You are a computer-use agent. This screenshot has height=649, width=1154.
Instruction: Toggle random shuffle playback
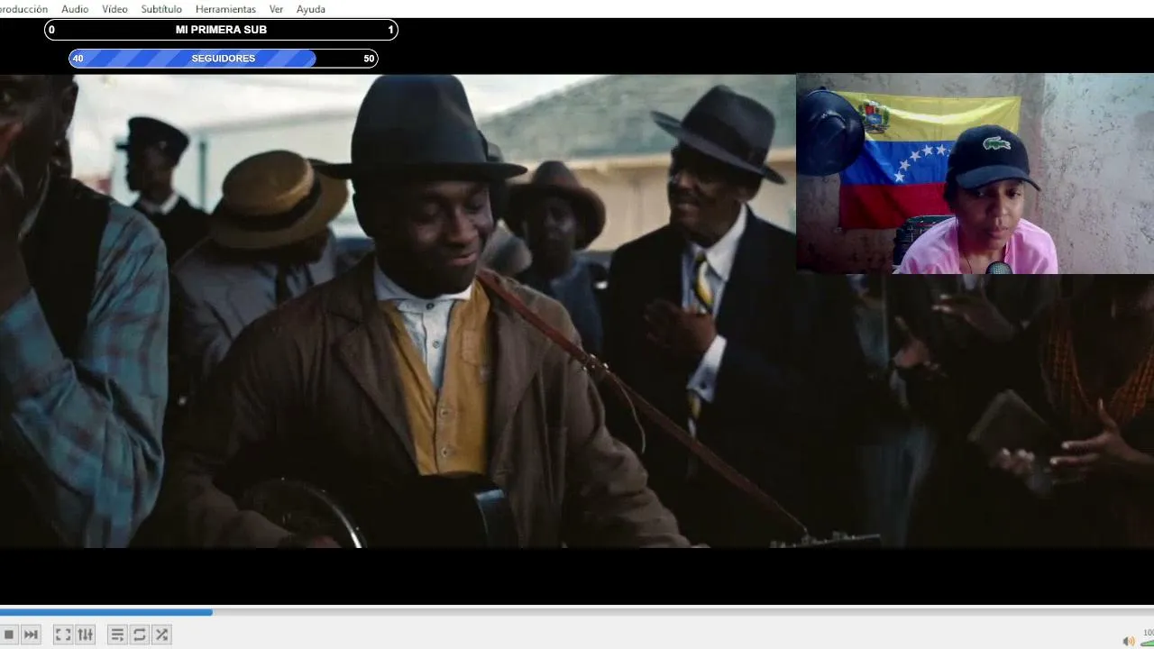click(x=161, y=635)
